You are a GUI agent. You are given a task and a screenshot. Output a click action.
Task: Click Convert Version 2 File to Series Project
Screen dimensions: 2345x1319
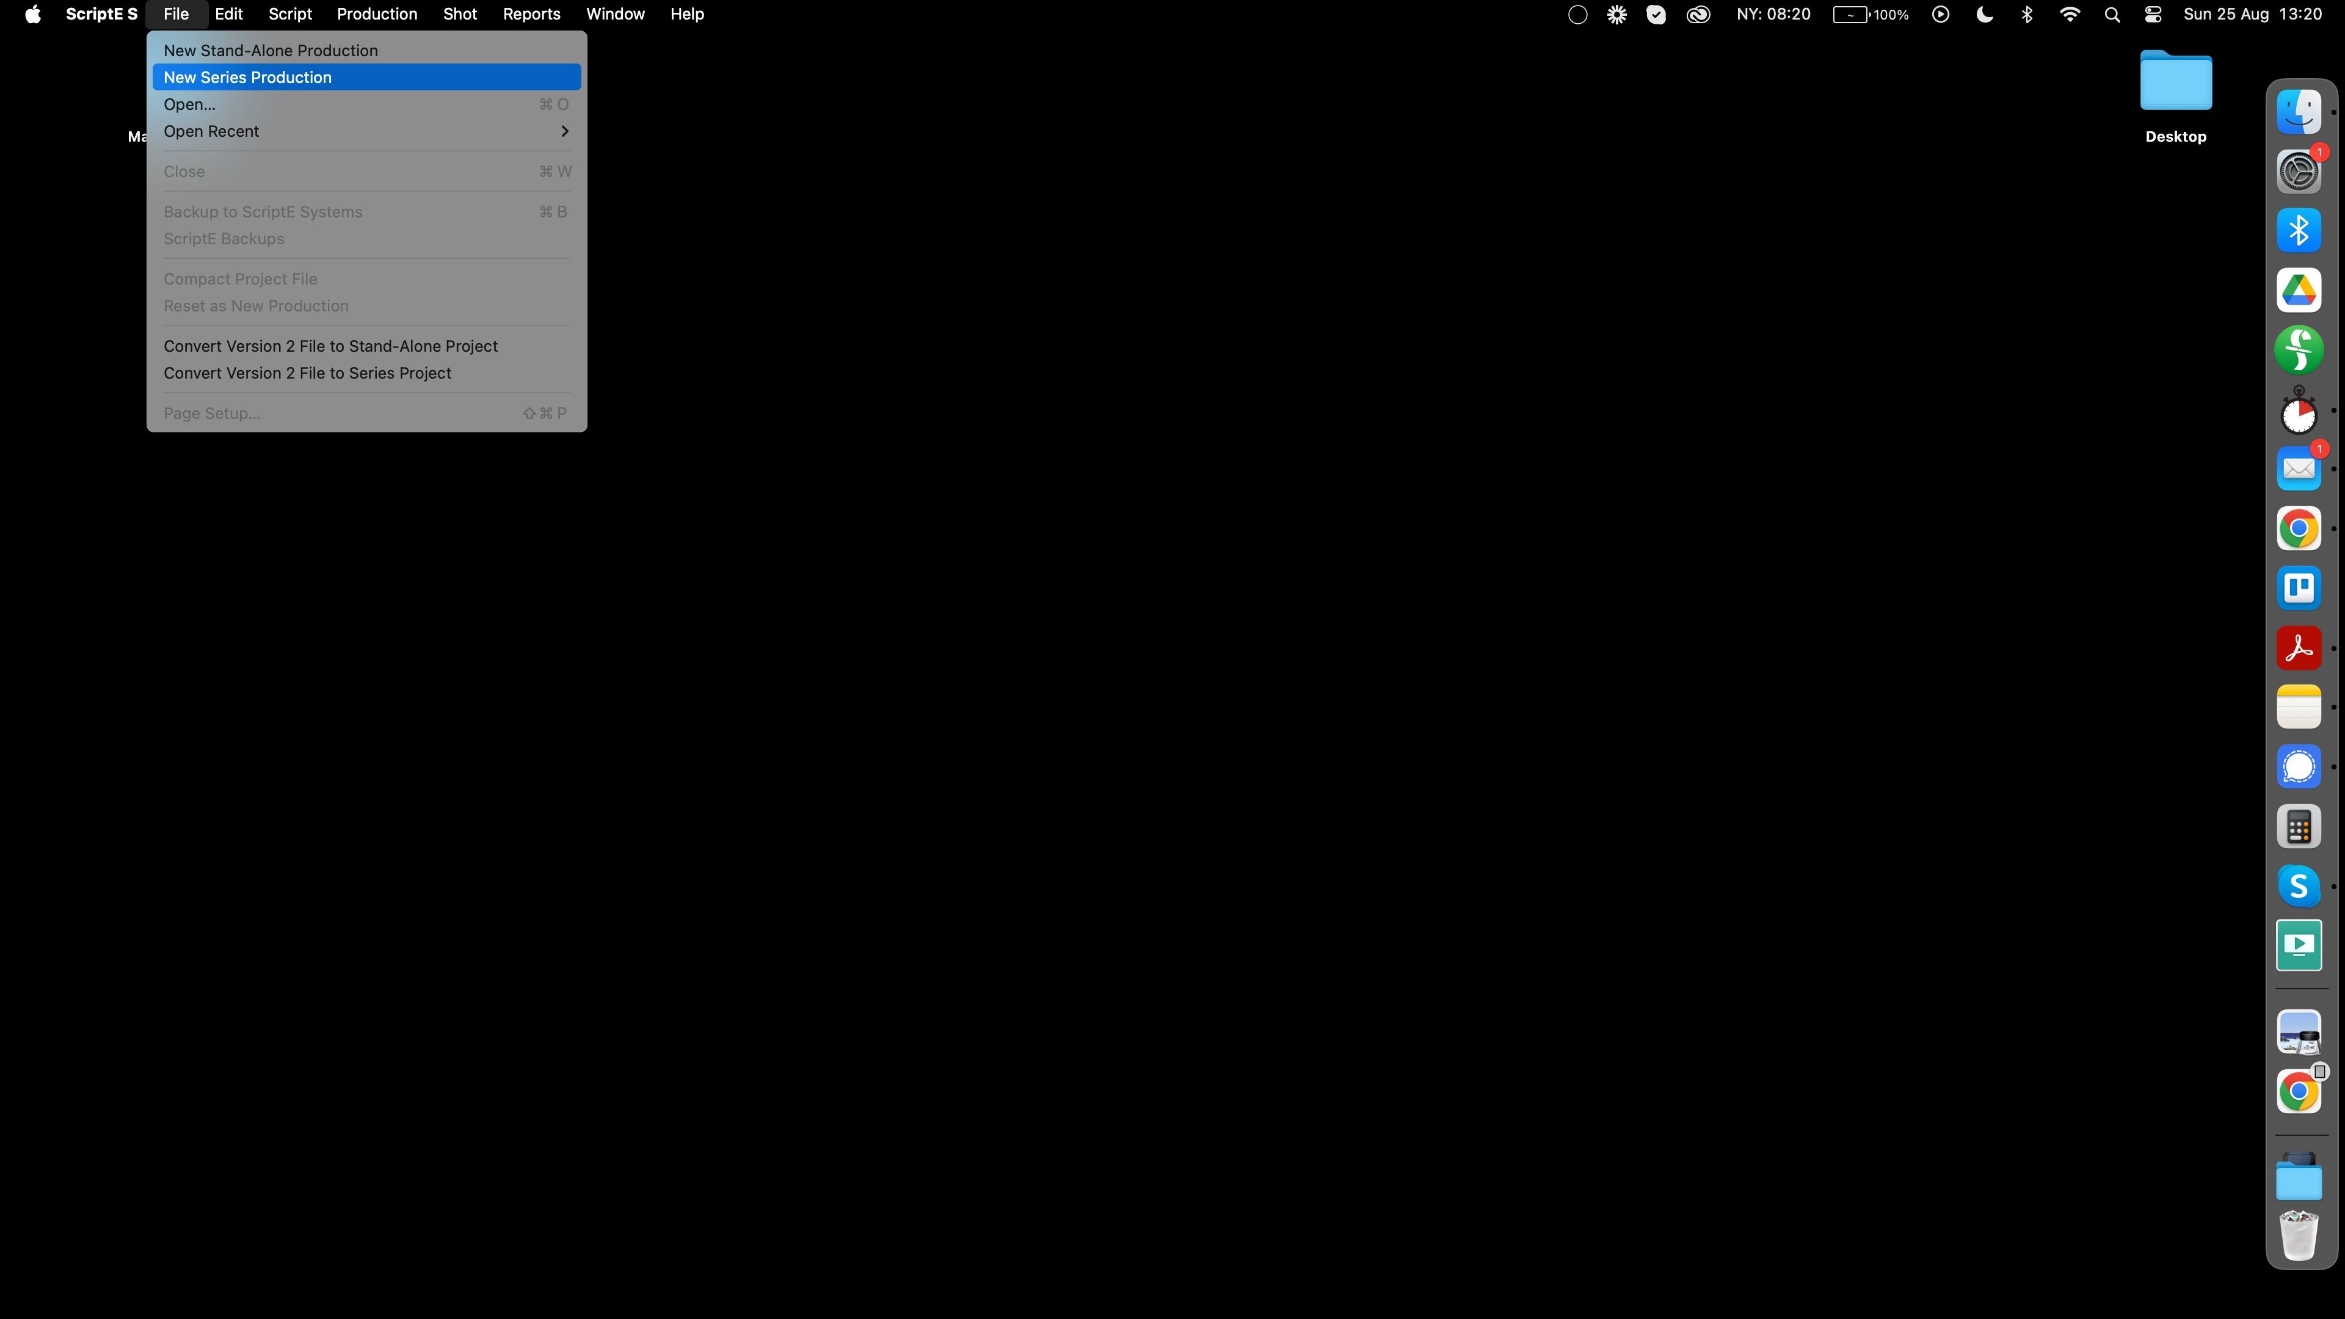[308, 373]
